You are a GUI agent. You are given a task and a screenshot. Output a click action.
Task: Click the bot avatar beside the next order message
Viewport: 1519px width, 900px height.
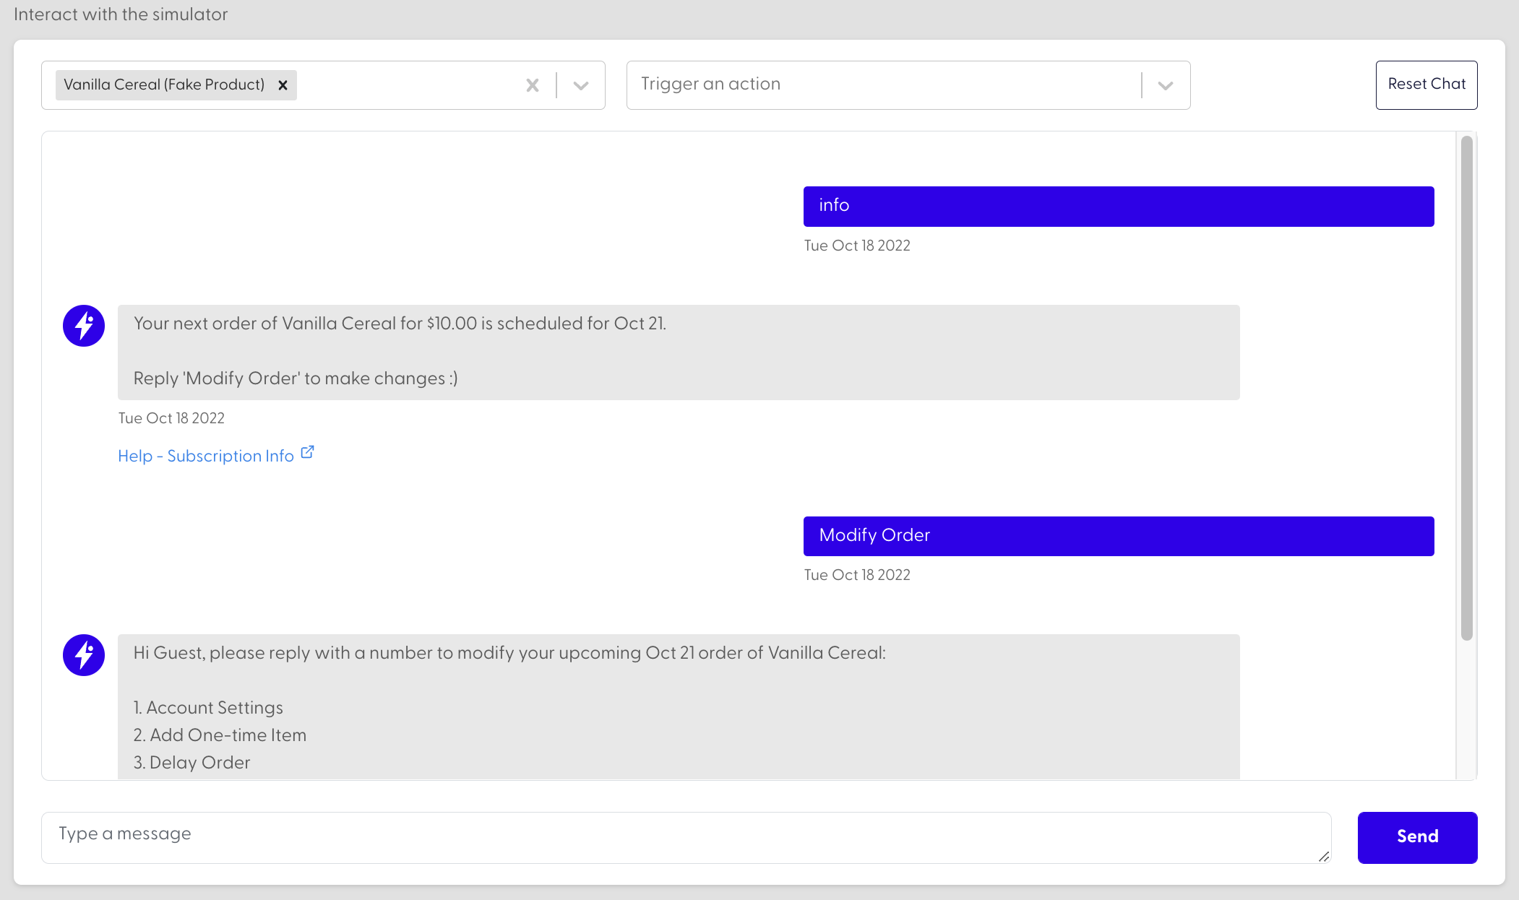pyautogui.click(x=84, y=326)
